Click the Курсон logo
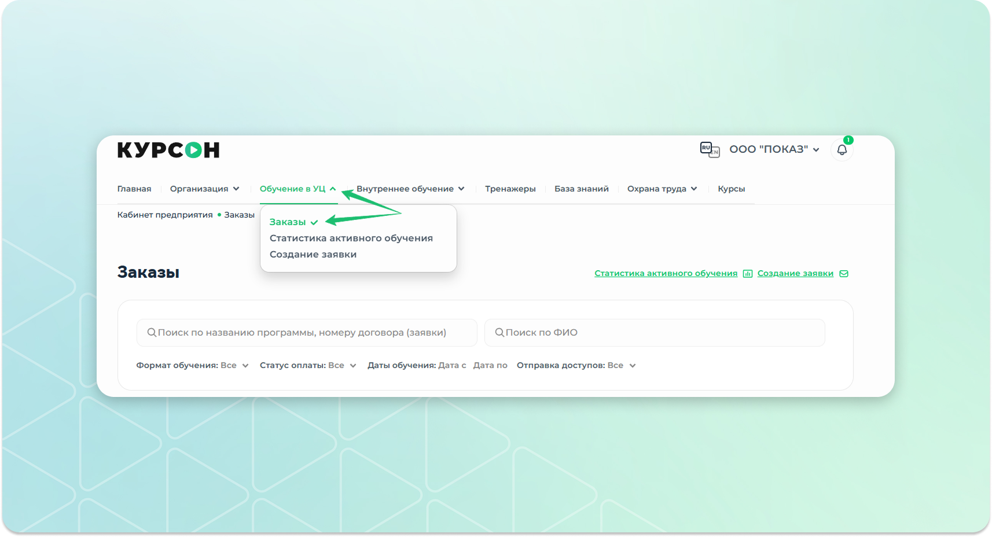 point(168,150)
